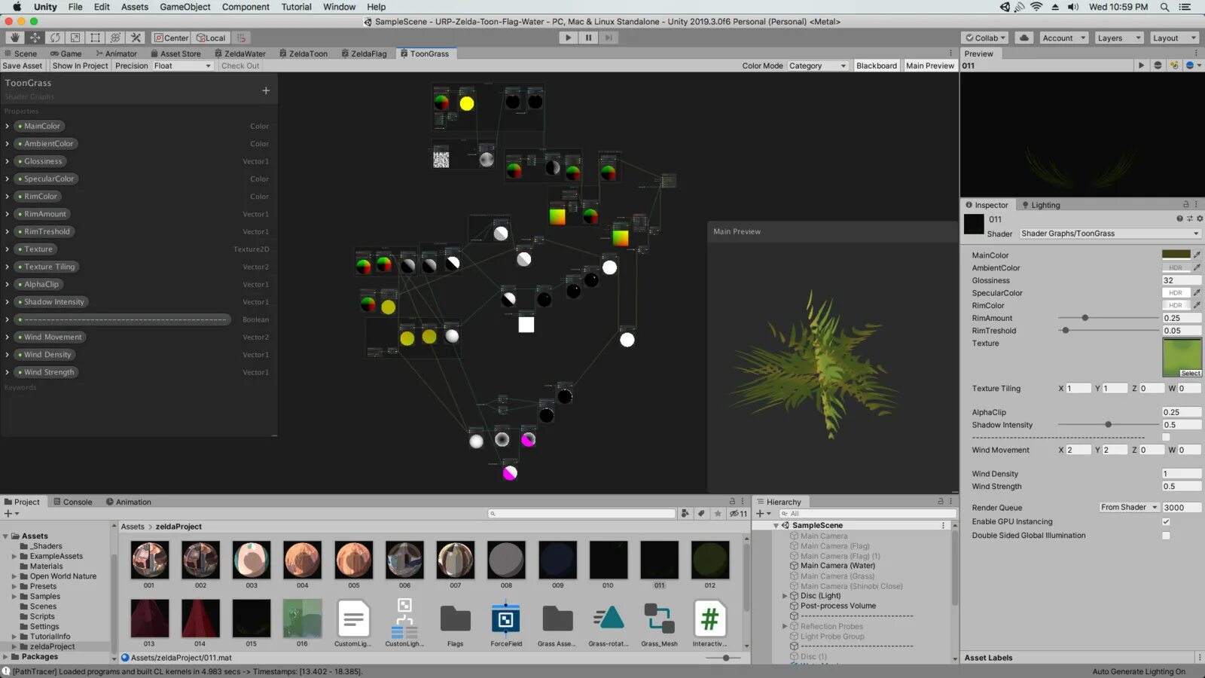The image size is (1205, 678).
Task: Filter project search by label
Action: [701, 514]
